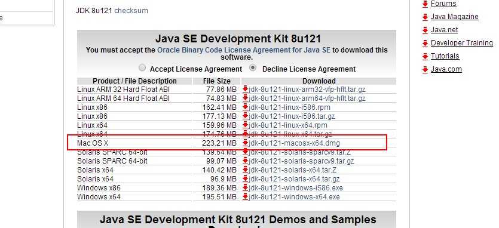This screenshot has height=228, width=499.
Task: Click download arrow icon for macosx-x64.dmg
Action: (x=245, y=143)
